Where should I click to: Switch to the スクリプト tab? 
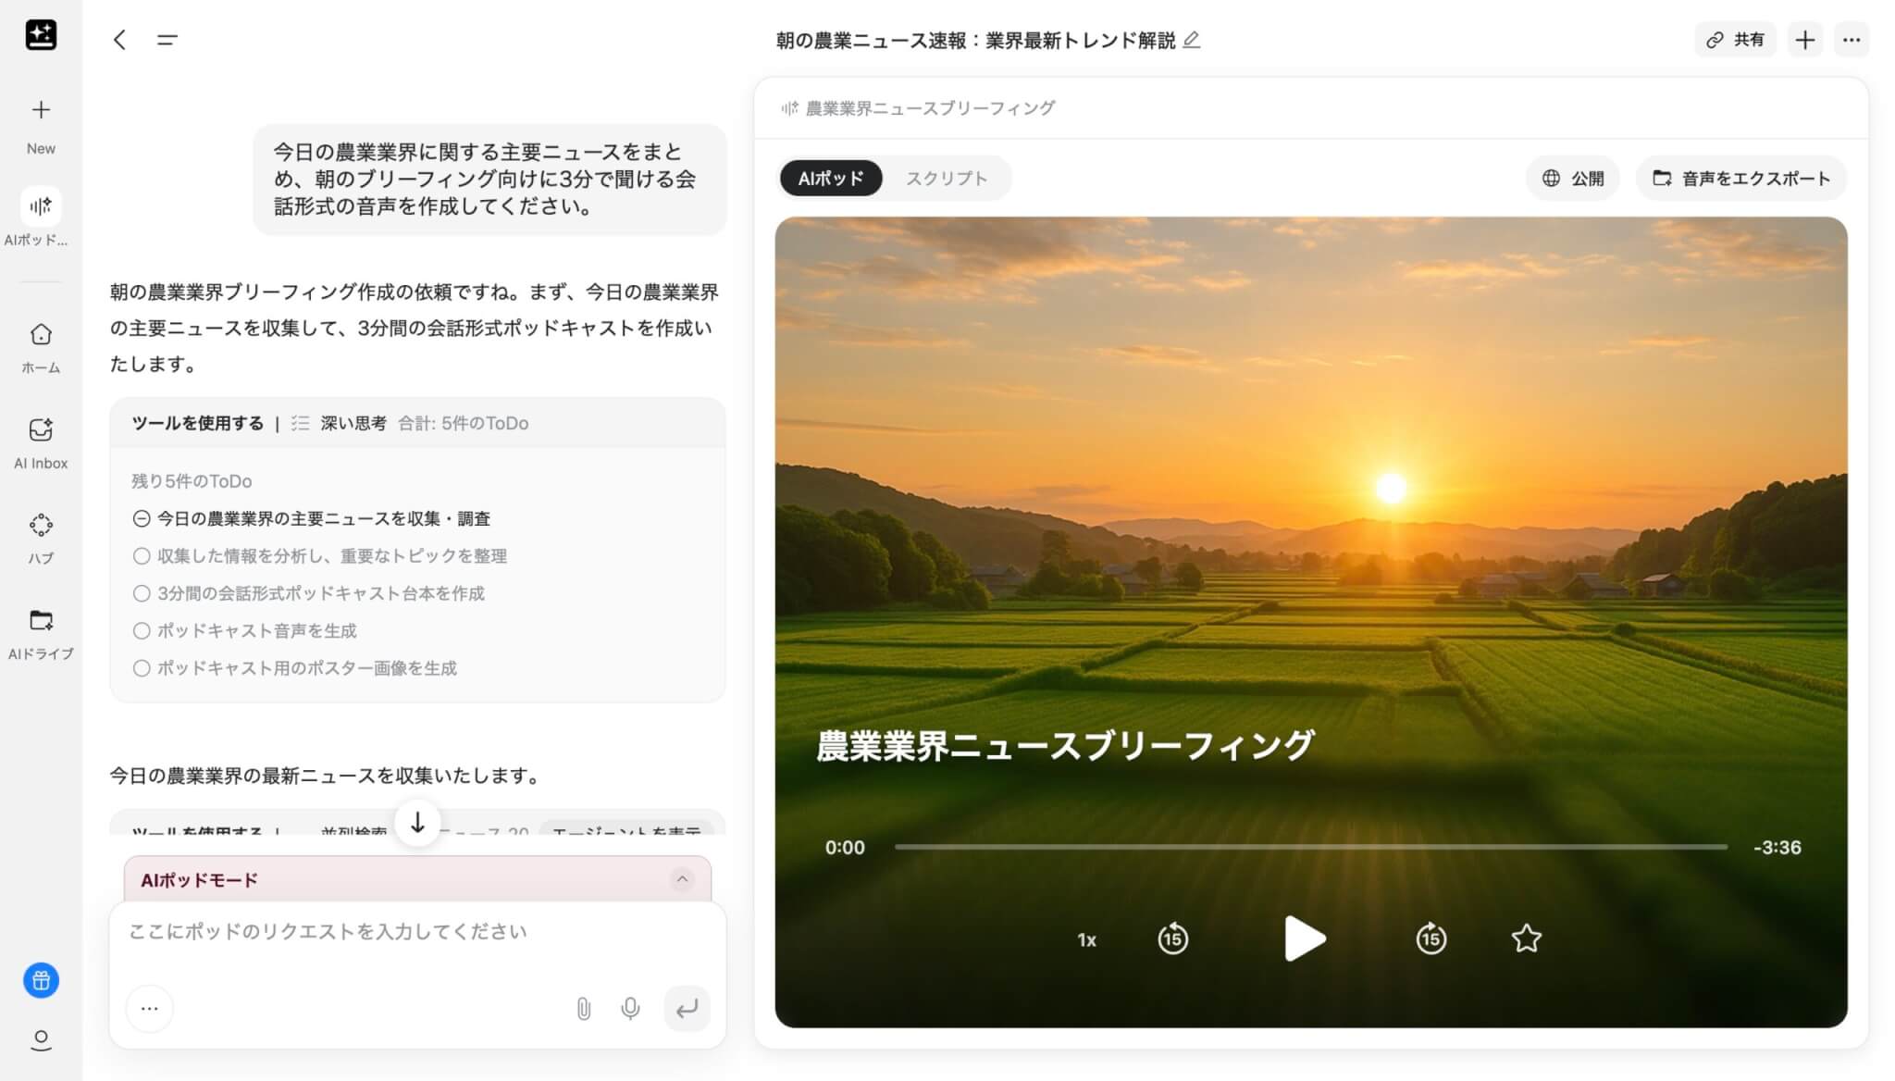click(x=946, y=179)
